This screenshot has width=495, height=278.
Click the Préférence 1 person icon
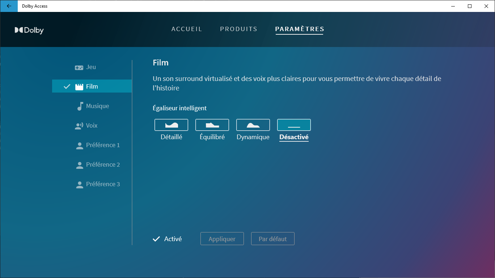point(80,146)
